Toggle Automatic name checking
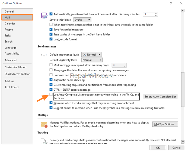185x152 pixels. coord(51,80)
